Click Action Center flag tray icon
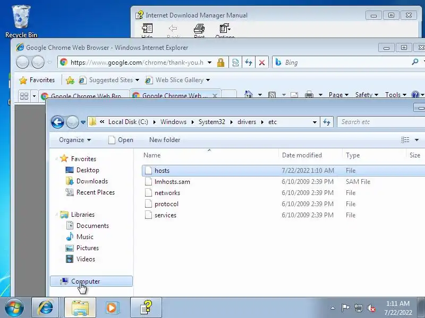This screenshot has height=318, width=425. point(345,308)
